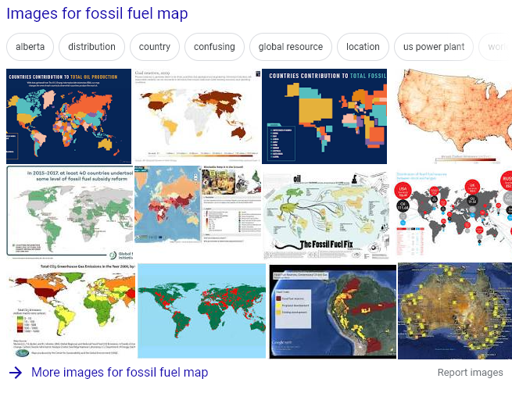
Task: Open the interactive map with red Asia thumbnail
Action: (x=198, y=205)
